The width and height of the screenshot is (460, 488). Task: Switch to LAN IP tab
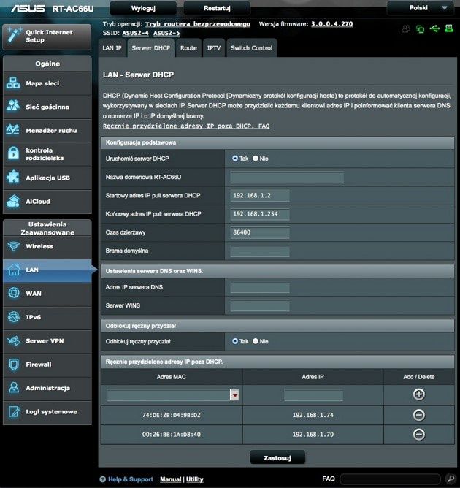click(x=112, y=48)
